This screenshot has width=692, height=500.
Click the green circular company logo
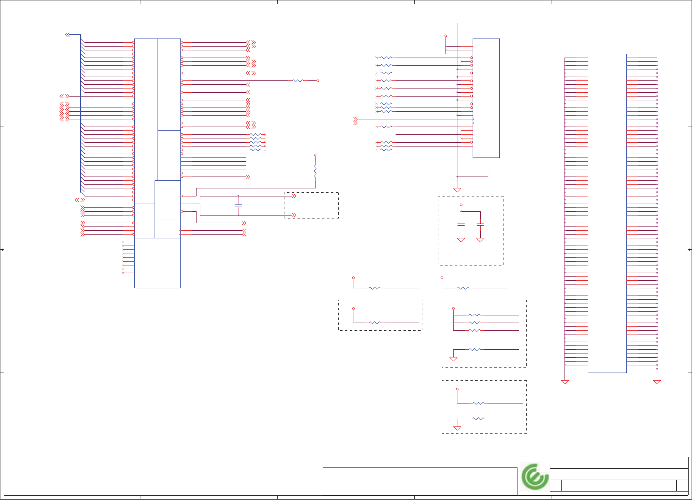pos(535,477)
